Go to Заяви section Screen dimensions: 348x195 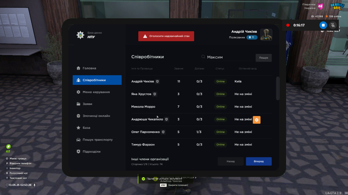point(84,104)
